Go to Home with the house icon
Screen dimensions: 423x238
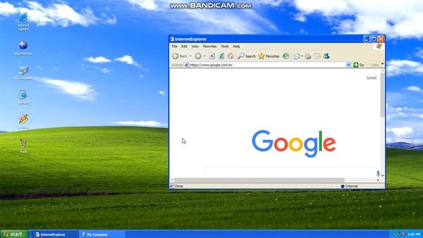click(231, 56)
